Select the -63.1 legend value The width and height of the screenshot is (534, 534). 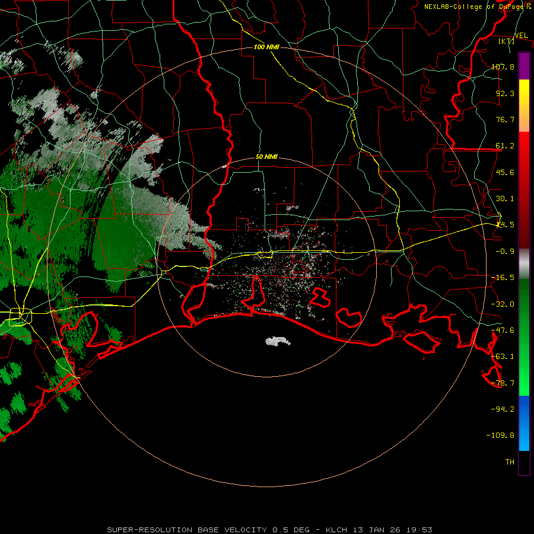pyautogui.click(x=503, y=357)
